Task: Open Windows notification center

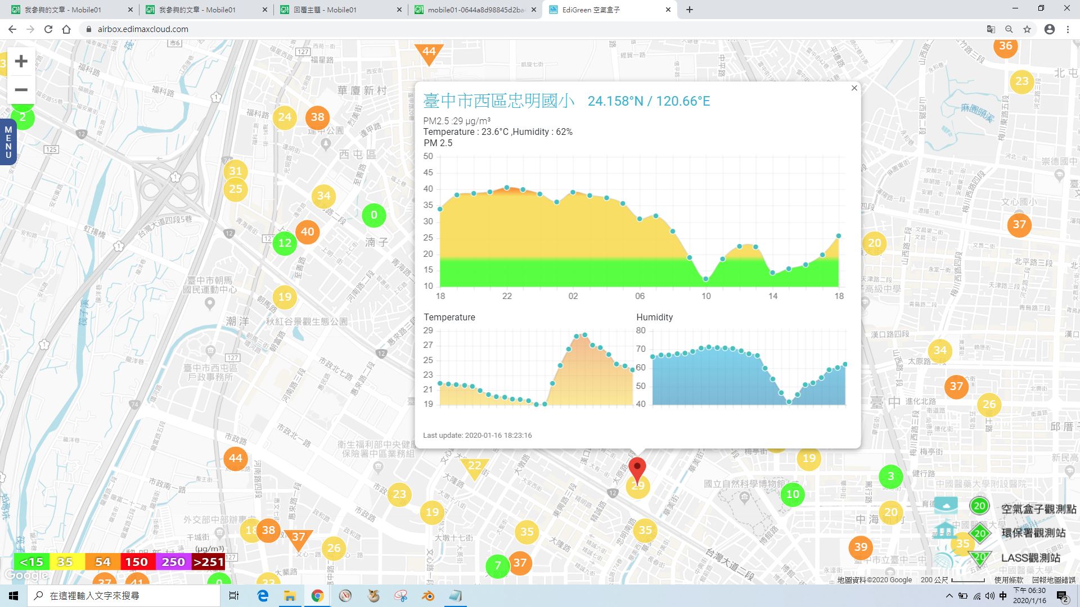Action: 1062,596
